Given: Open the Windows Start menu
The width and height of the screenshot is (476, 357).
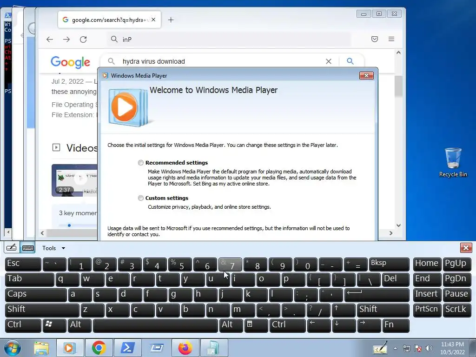Looking at the screenshot, I should (12, 348).
